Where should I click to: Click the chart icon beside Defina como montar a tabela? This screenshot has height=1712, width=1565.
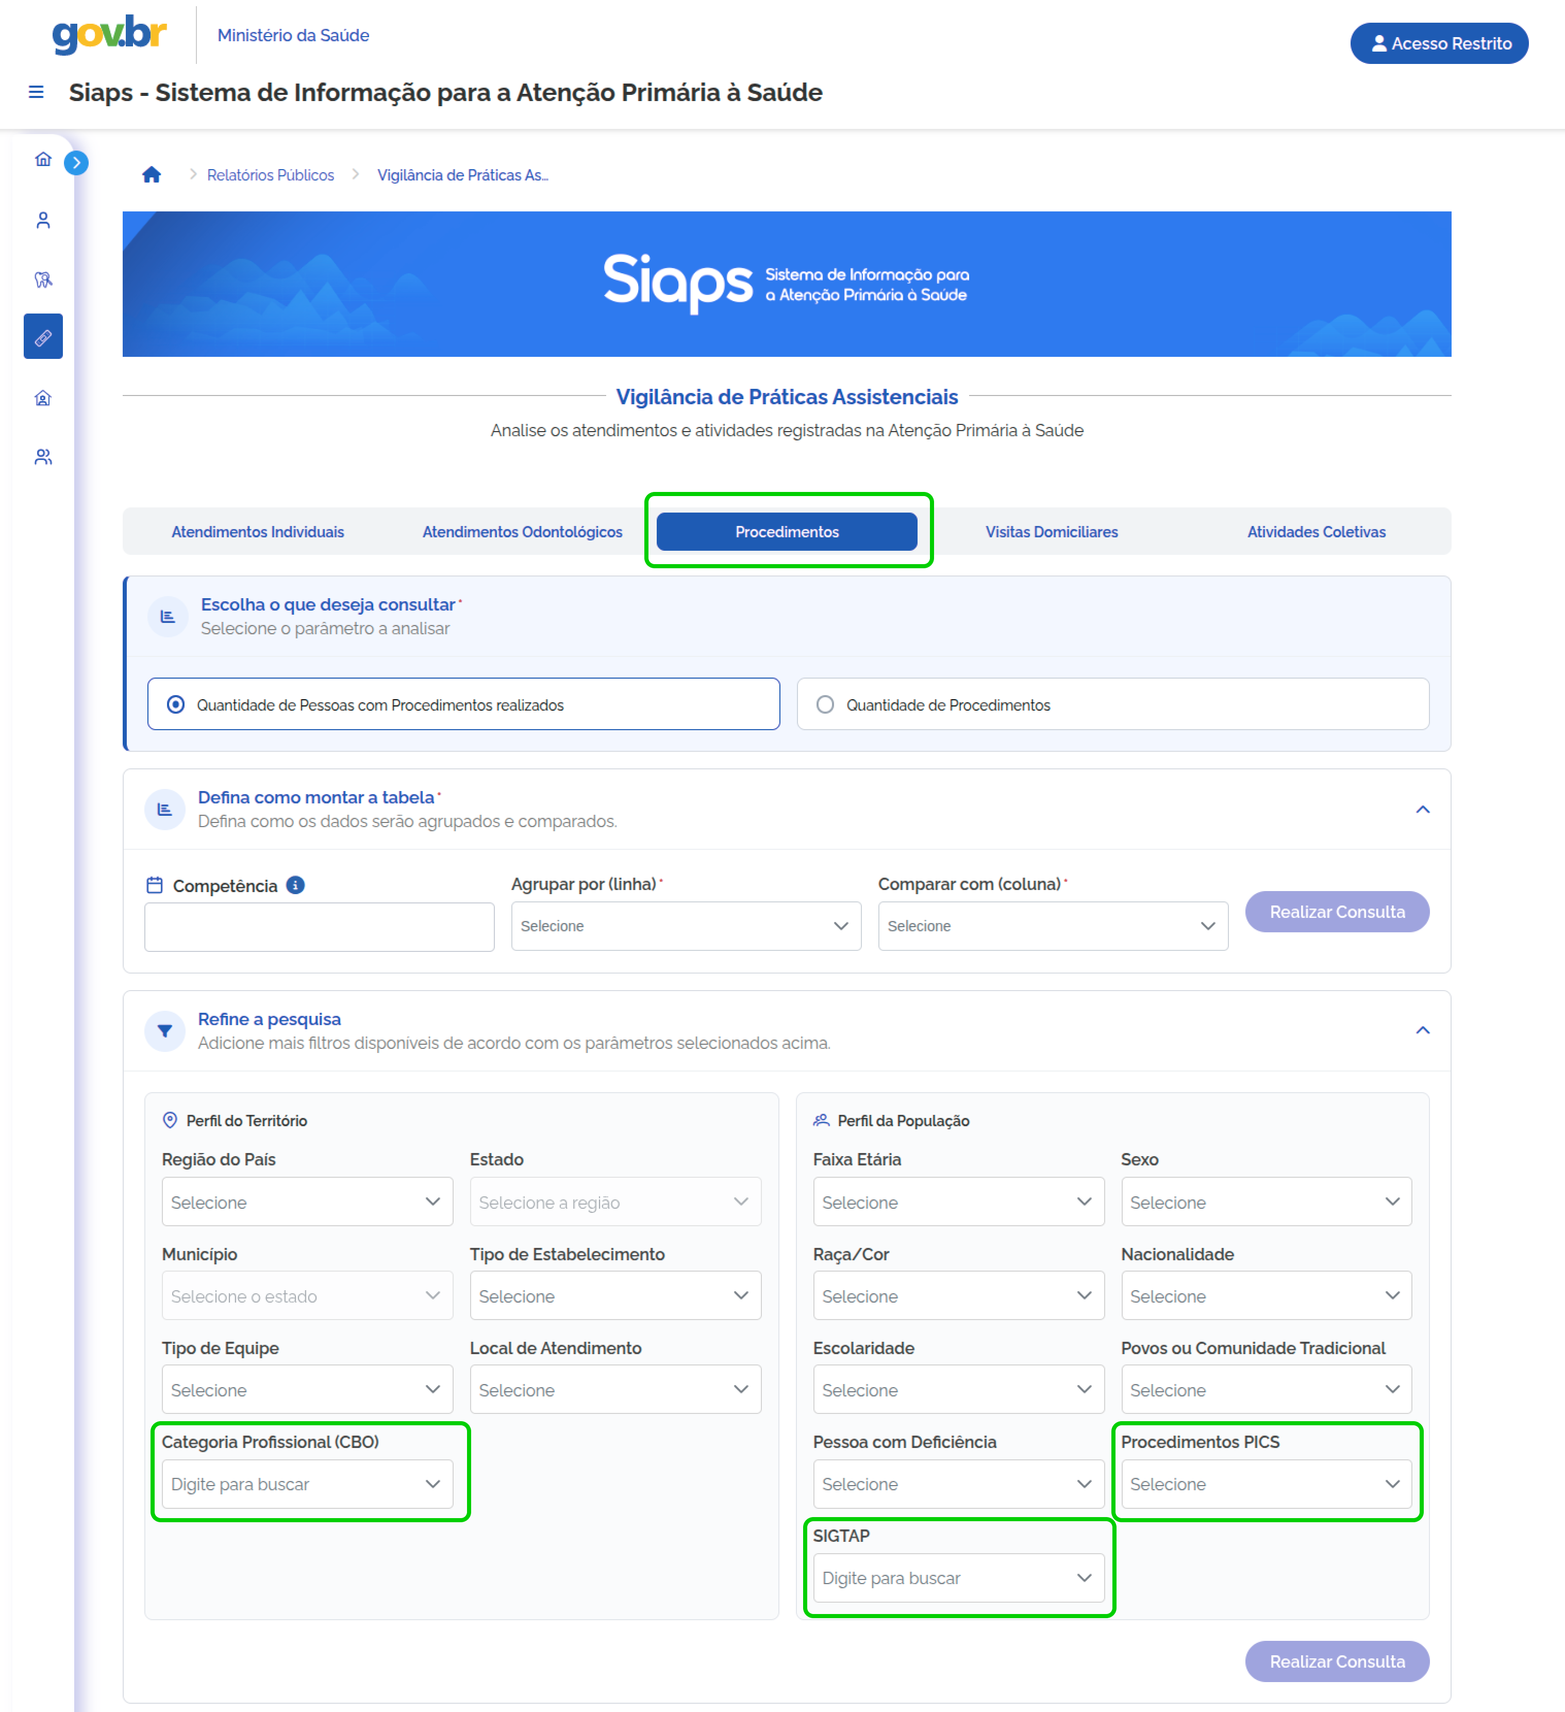point(164,809)
